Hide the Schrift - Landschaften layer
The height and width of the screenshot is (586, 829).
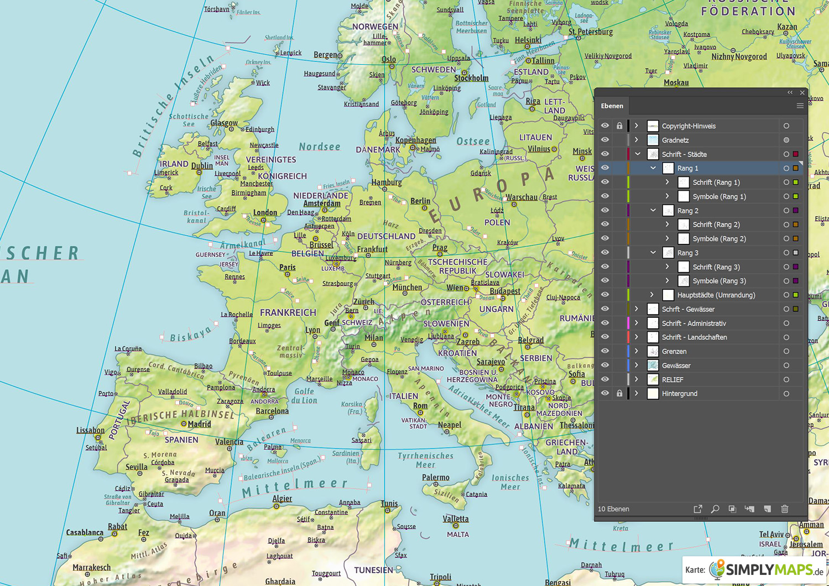point(605,337)
